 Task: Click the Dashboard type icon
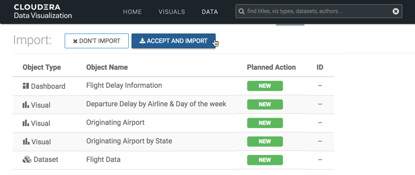pos(26,86)
